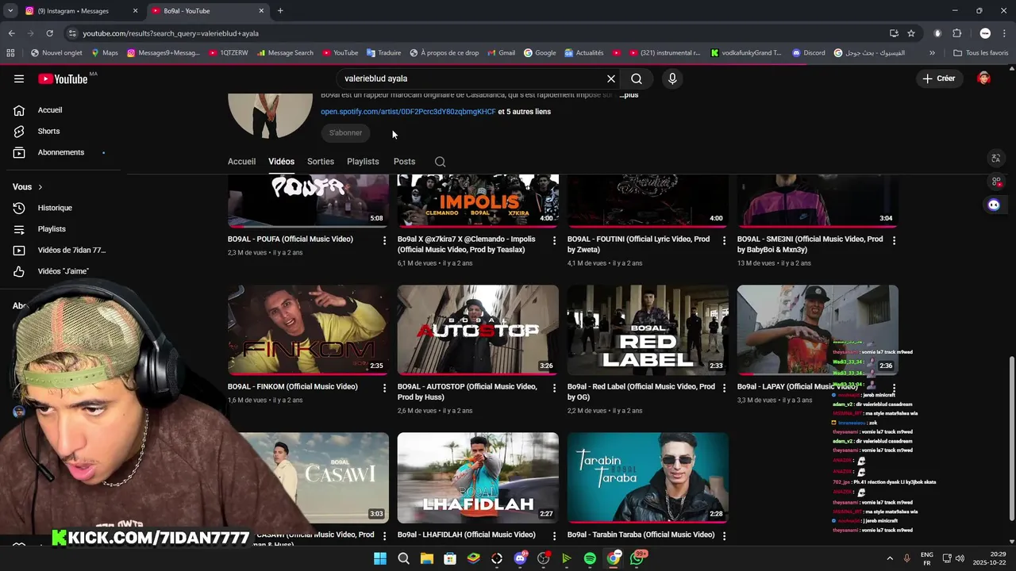Play the FINKOM video thumbnail
Screen dimensions: 1016x571
(x=308, y=330)
